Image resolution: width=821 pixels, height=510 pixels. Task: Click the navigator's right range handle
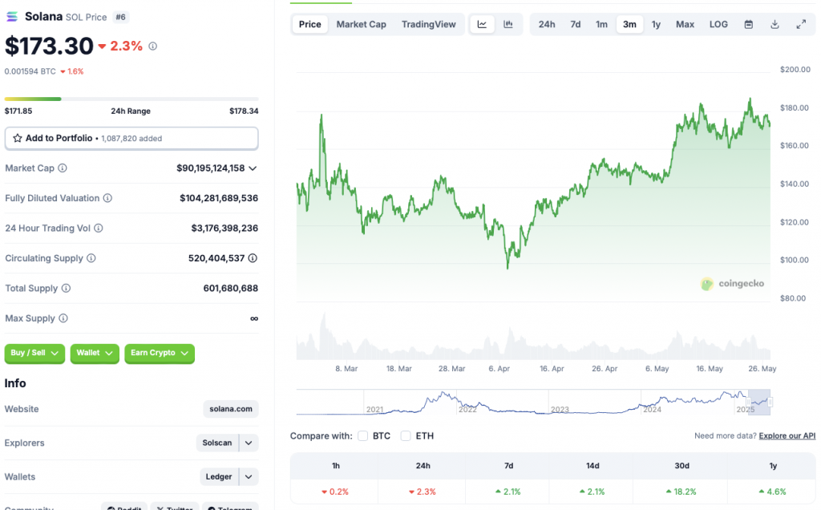(770, 402)
